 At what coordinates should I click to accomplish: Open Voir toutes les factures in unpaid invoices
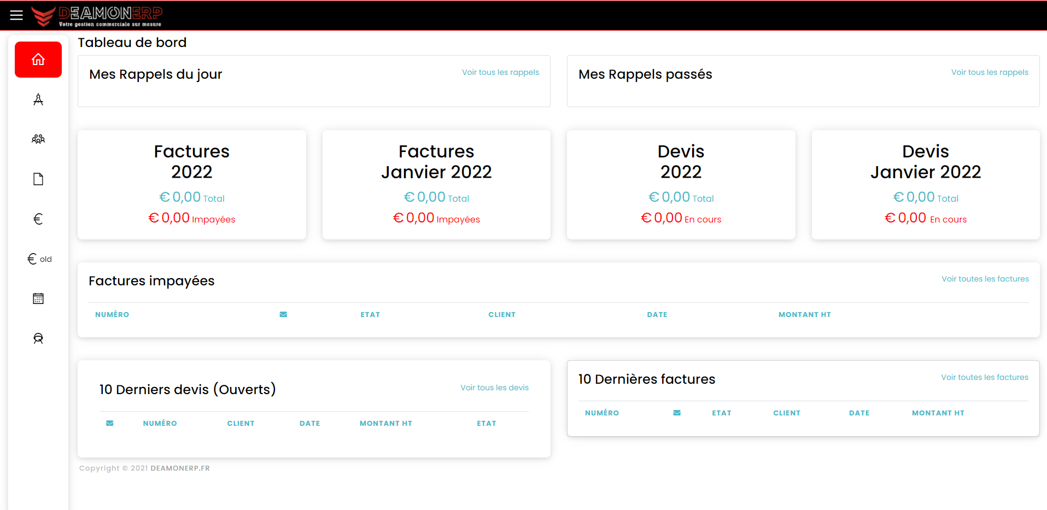[x=985, y=279]
